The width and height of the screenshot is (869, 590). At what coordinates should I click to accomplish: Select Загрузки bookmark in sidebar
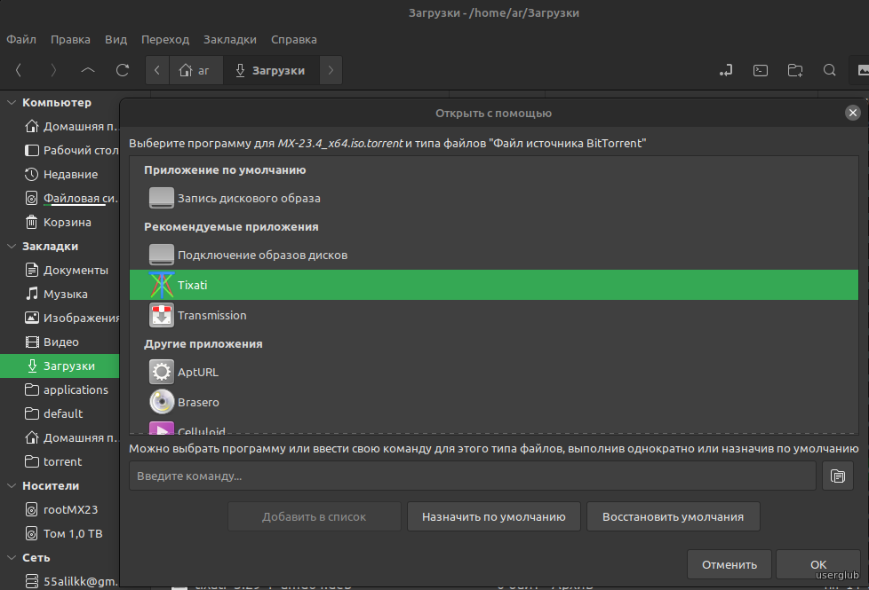point(60,366)
